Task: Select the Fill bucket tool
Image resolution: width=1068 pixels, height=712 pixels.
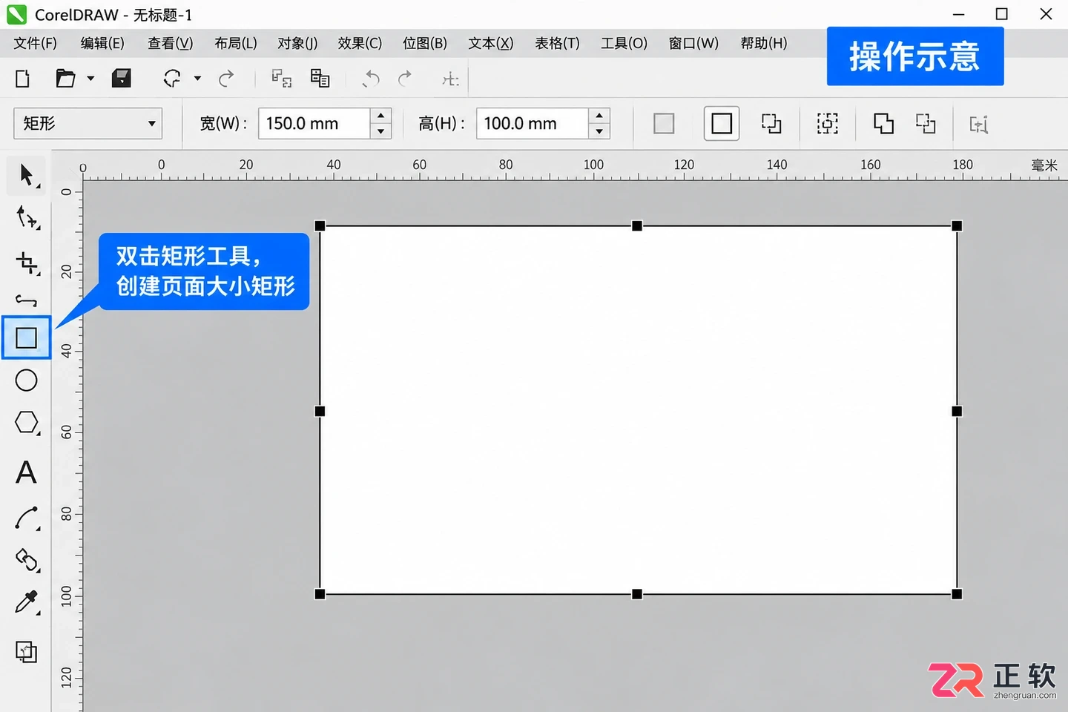Action: point(27,560)
